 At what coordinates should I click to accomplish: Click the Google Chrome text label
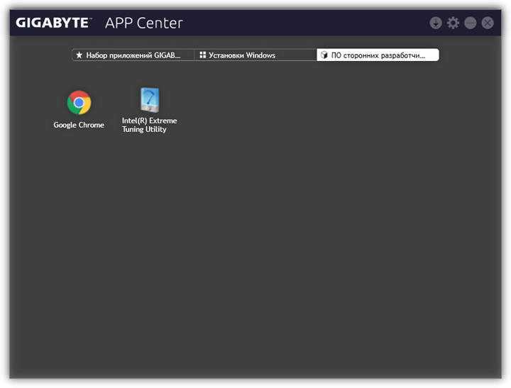[79, 125]
